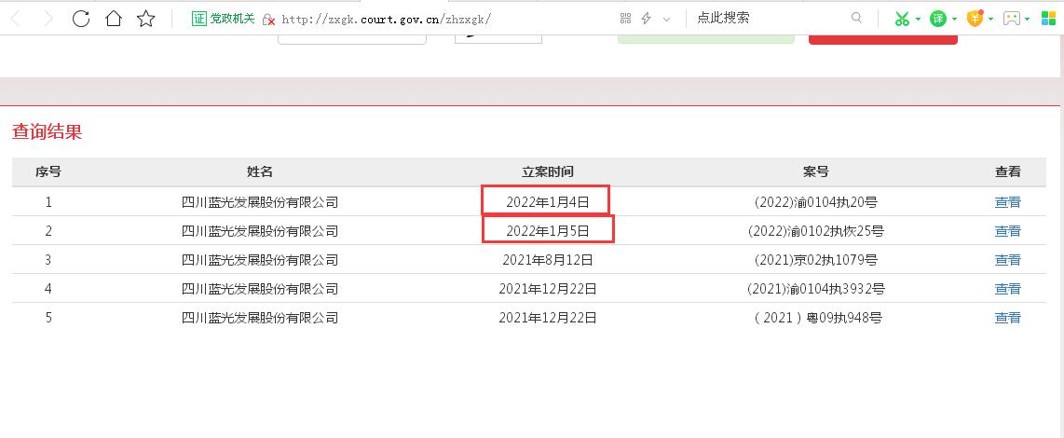The image size is (1064, 438).
Task: Expand the translate dropdown arrow
Action: 955,19
